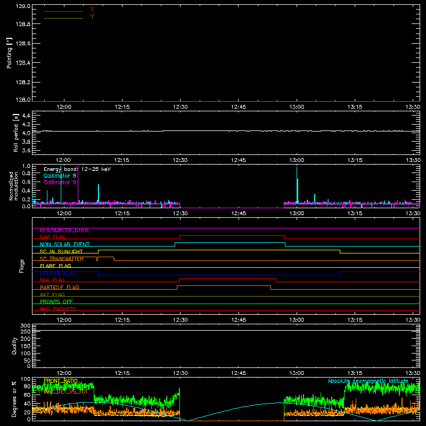Click the FRONT_RATIO legend label
426x426 pixels.
point(61,381)
